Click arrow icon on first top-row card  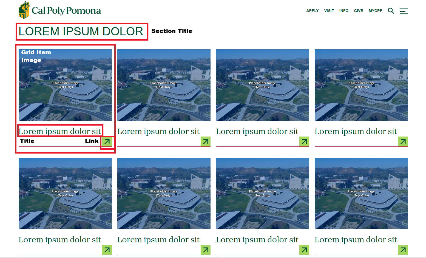coord(107,141)
